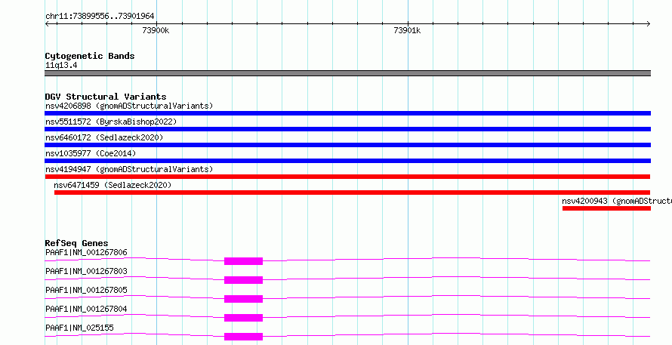This screenshot has height=345, width=672.
Task: Open nsv1035977 Coe2014 label
Action: click(x=91, y=153)
